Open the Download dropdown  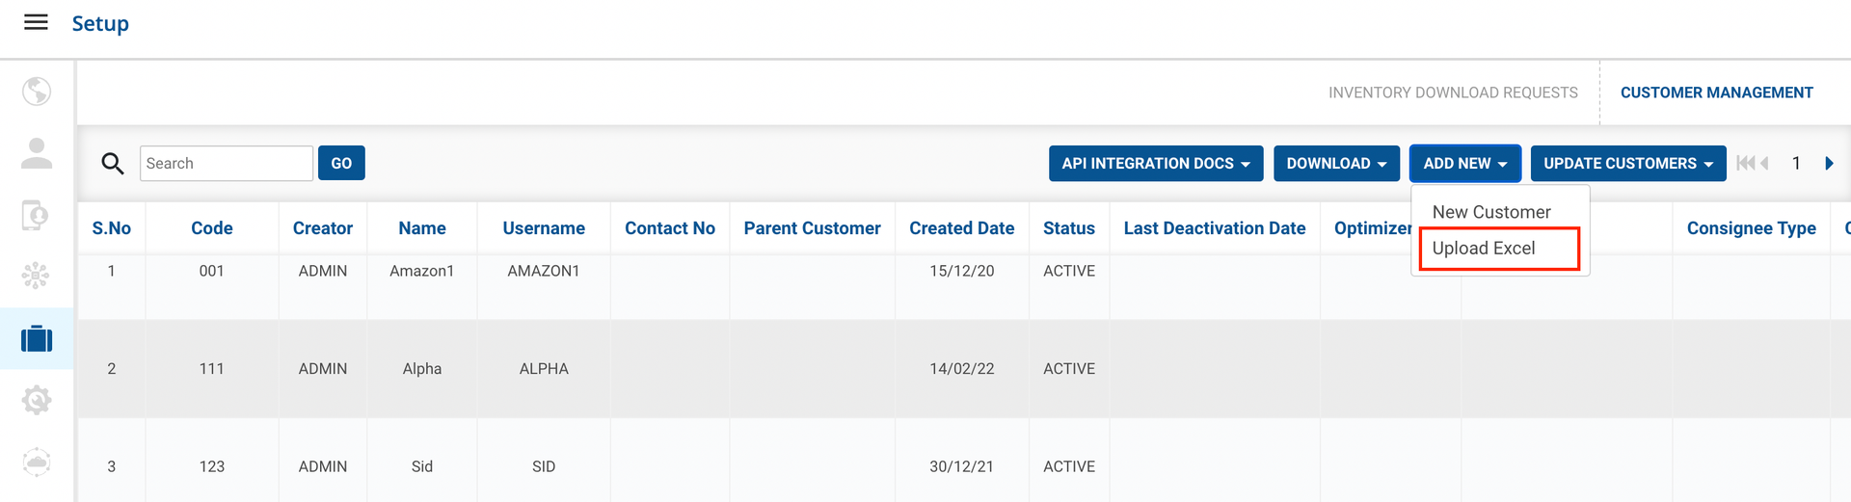(x=1336, y=164)
